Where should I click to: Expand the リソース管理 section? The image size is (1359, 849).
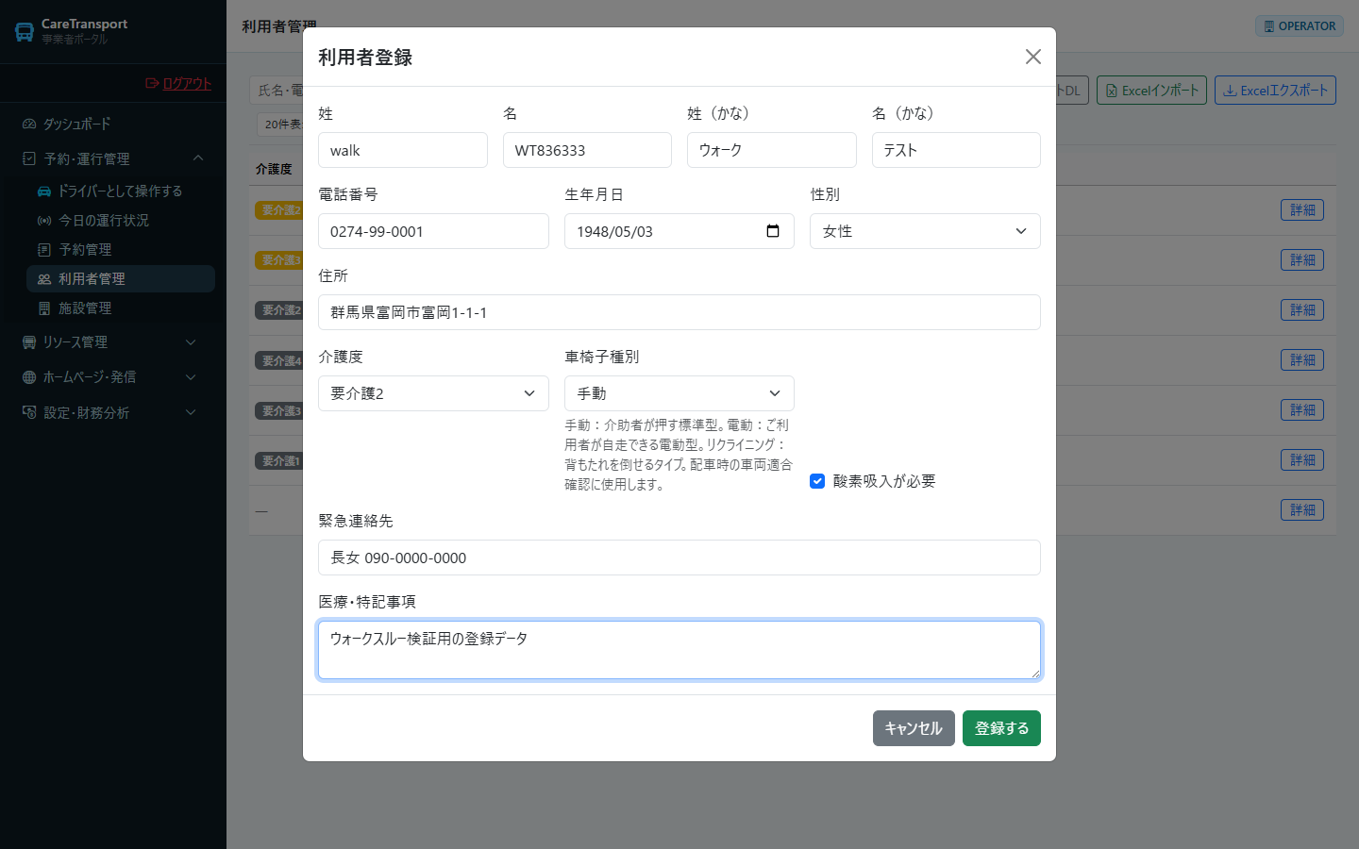tap(113, 341)
